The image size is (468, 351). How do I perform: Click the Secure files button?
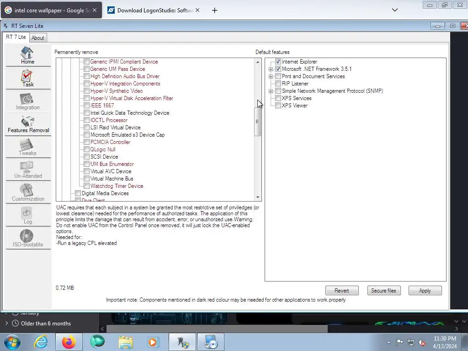383,290
